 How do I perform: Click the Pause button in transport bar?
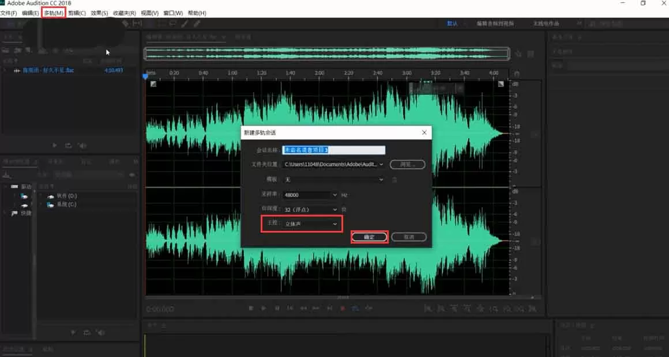point(277,308)
